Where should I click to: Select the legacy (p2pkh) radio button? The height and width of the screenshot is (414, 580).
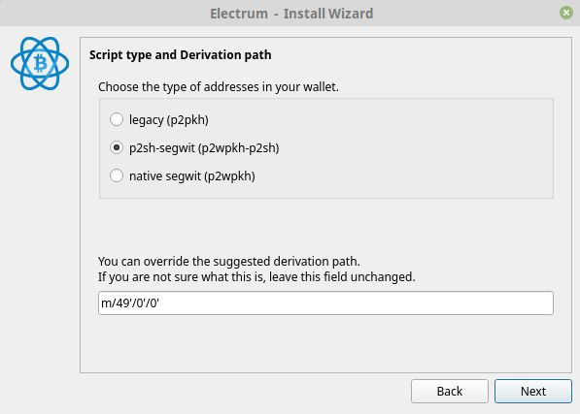(117, 119)
